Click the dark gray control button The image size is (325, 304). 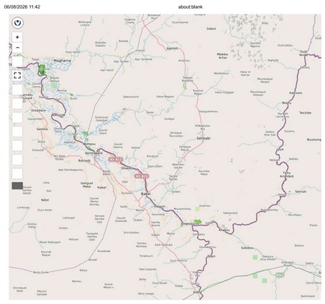pyautogui.click(x=17, y=185)
